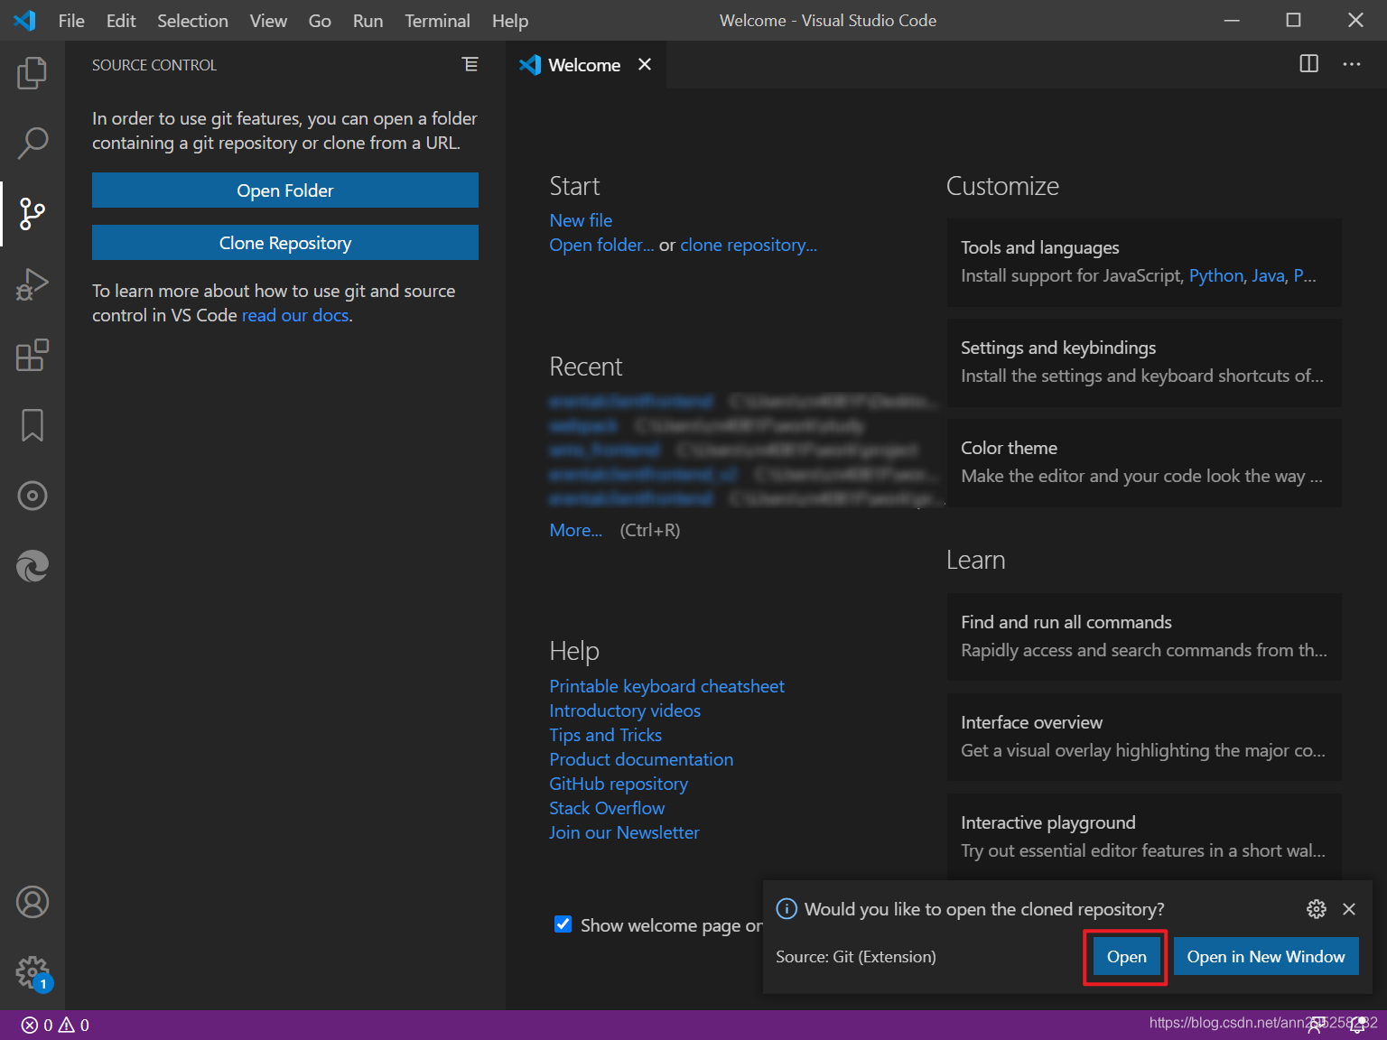Click the clone repository... link
Image resolution: width=1387 pixels, height=1040 pixels.
749,245
